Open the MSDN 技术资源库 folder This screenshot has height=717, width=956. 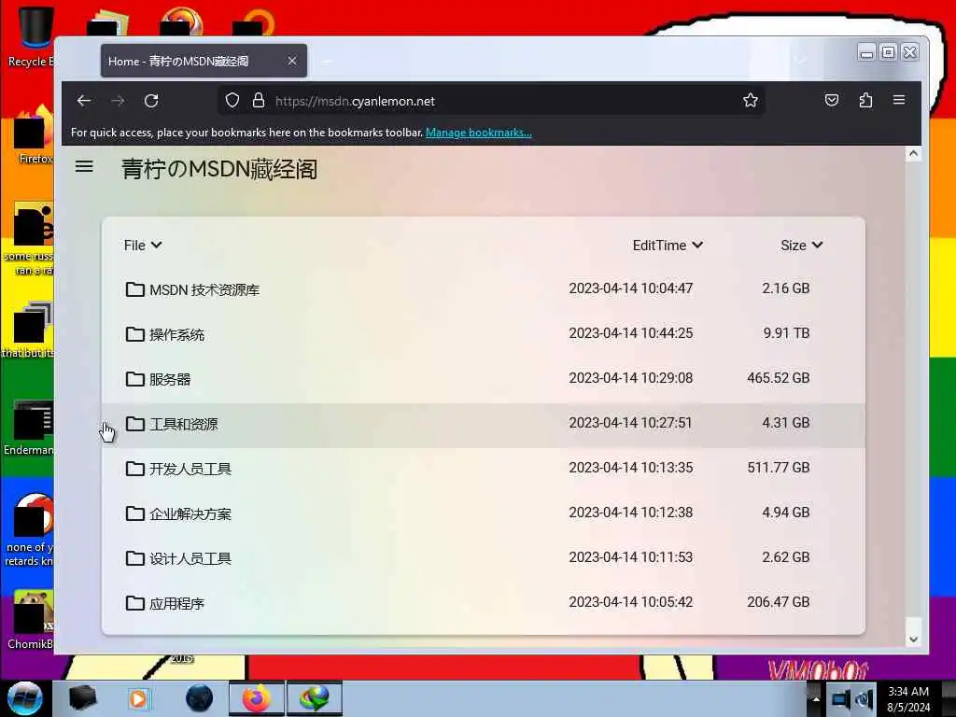pos(483,289)
